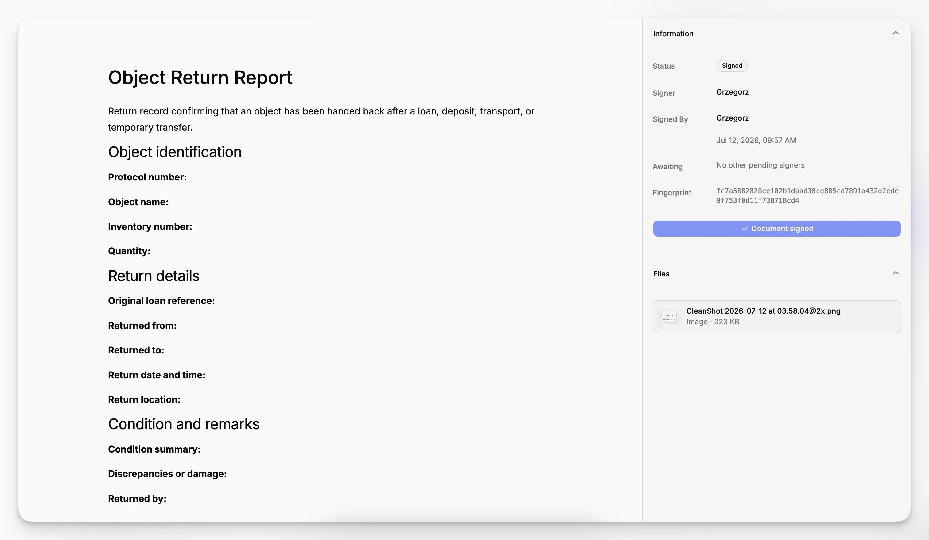The image size is (929, 540).
Task: Click the Information section title
Action: coord(673,33)
